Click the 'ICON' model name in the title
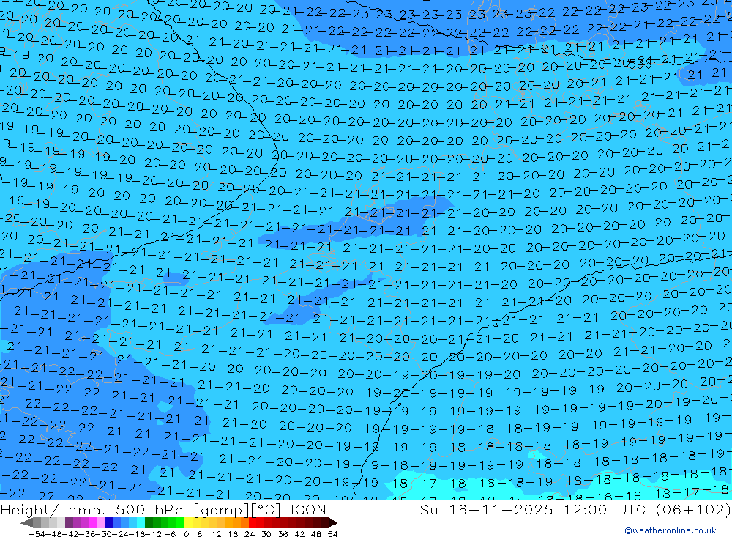 coord(308,509)
